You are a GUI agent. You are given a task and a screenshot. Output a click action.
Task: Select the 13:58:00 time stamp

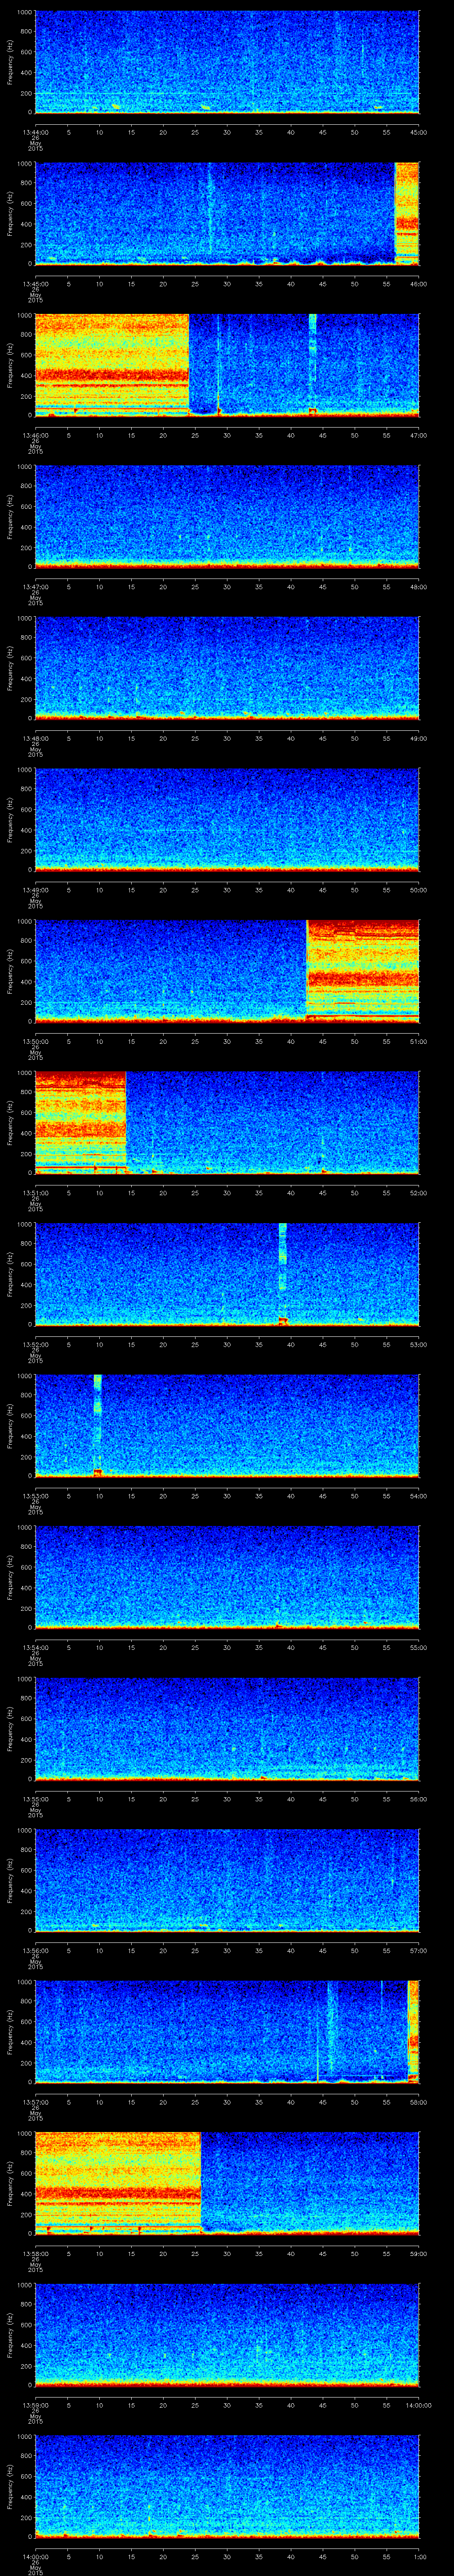tap(35, 2253)
